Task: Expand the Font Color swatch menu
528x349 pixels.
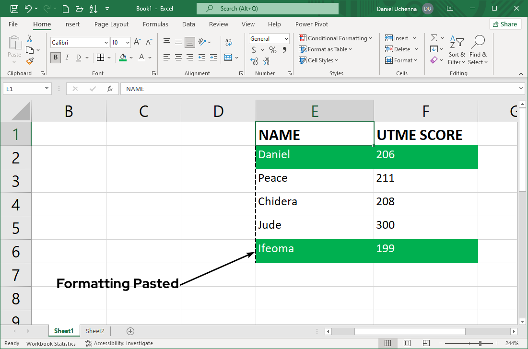Action: (149, 58)
